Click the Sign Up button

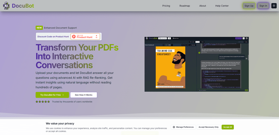pyautogui.click(x=249, y=6)
